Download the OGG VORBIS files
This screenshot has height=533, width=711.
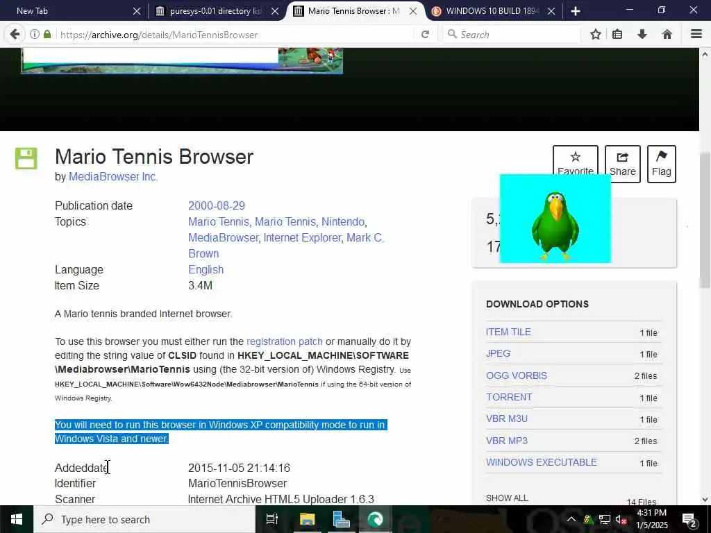(517, 375)
